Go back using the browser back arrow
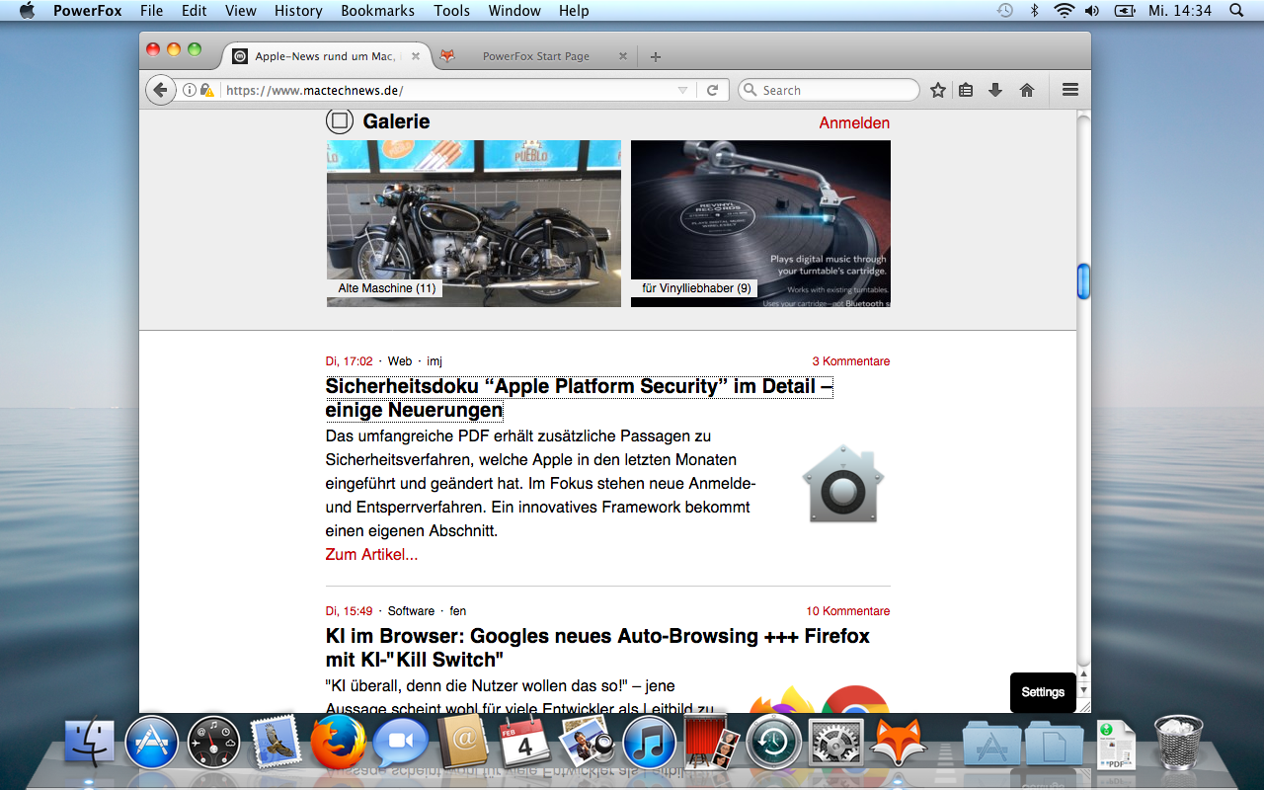Viewport: 1264px width, 790px height. (x=161, y=90)
